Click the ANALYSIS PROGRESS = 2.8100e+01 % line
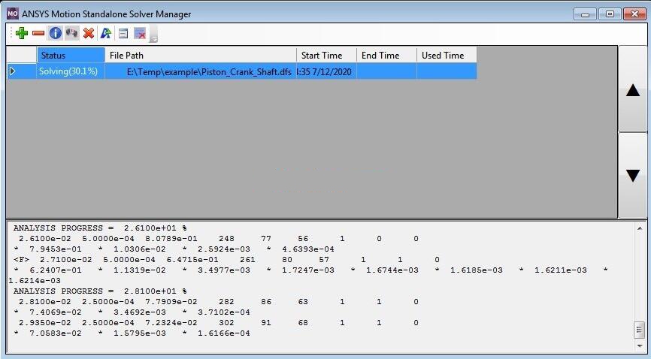This screenshot has width=651, height=359. point(100,291)
